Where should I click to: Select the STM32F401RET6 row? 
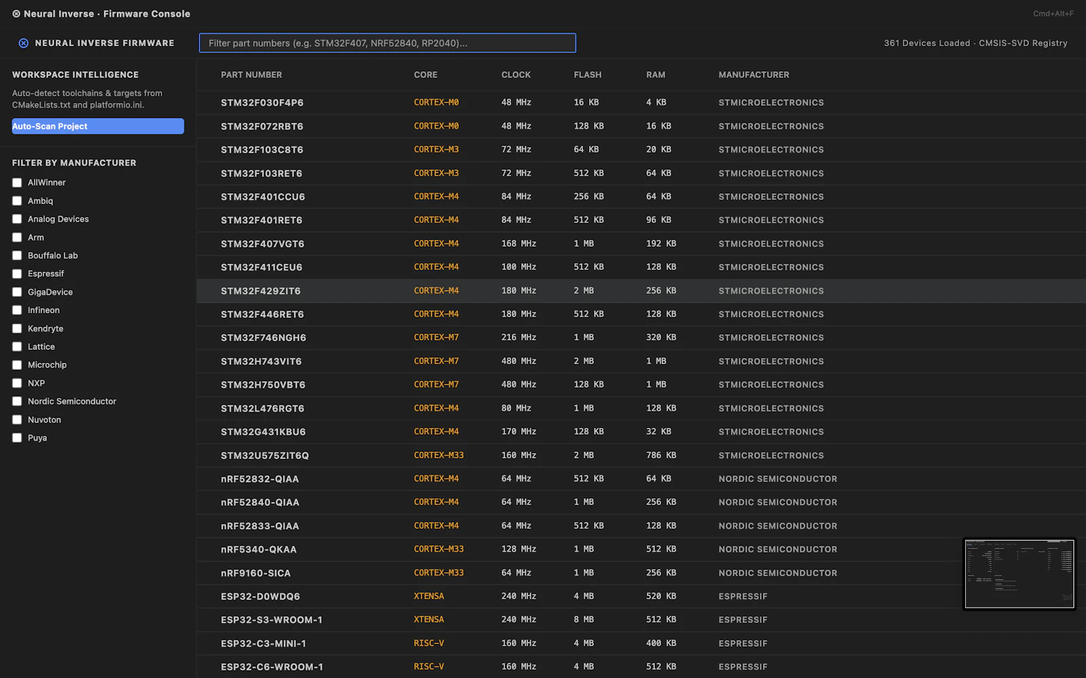point(641,220)
